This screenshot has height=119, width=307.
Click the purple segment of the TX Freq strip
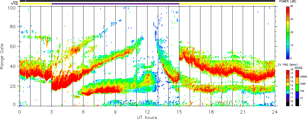click(115, 4)
